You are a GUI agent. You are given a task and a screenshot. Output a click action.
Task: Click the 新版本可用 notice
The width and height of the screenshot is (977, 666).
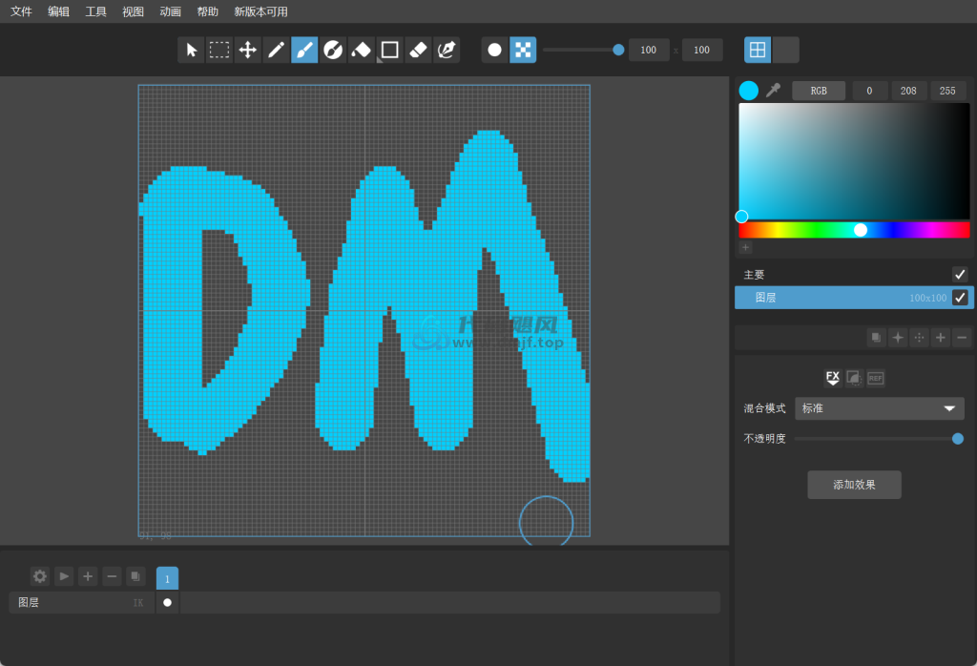point(261,11)
